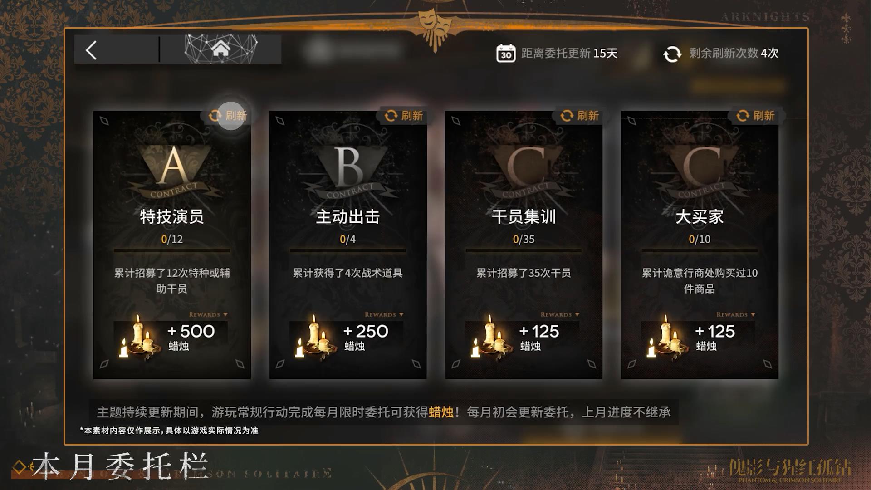
Task: Click the calendar icon for contract update countdown
Action: click(x=506, y=54)
